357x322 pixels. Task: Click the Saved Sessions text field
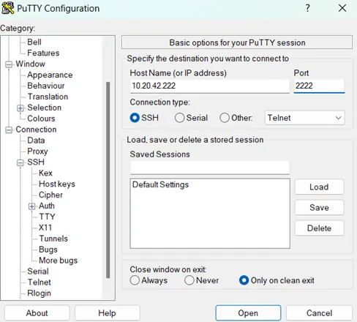coord(210,168)
